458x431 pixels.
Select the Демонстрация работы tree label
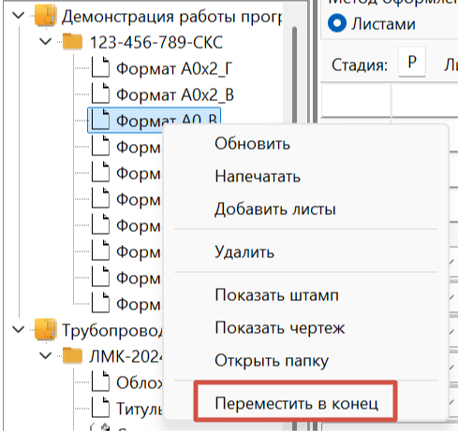tap(171, 16)
